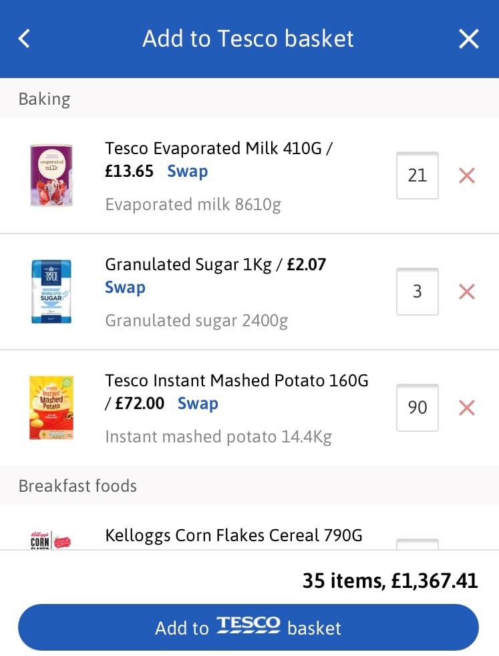Tap the Instant Mashed Potato product image

(x=51, y=408)
